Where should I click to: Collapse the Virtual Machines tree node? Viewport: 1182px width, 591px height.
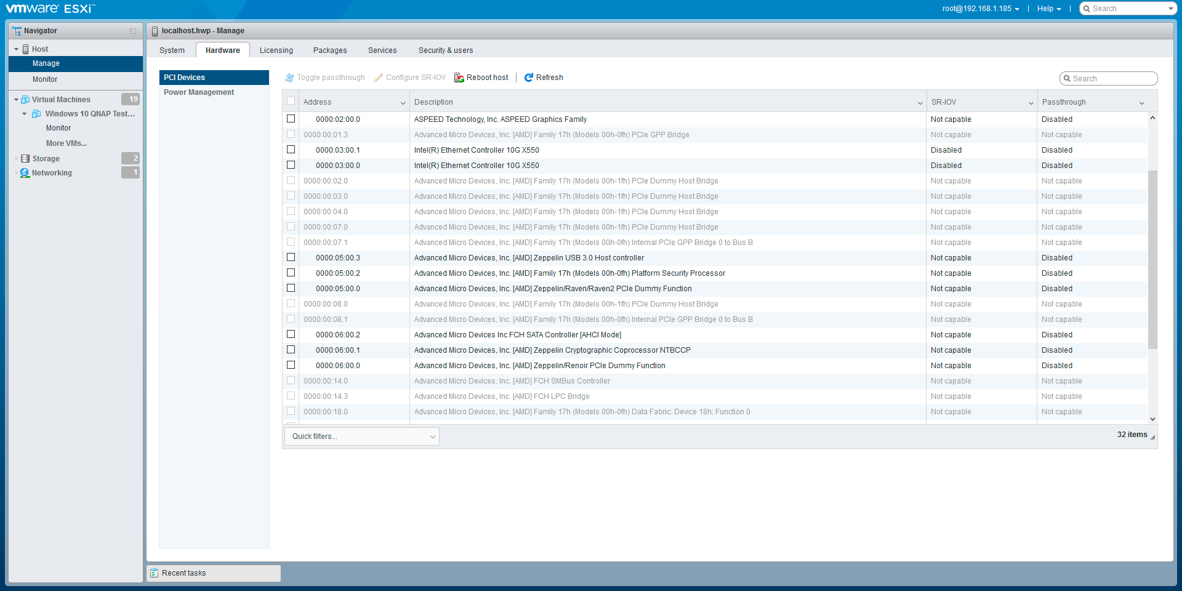(x=17, y=100)
